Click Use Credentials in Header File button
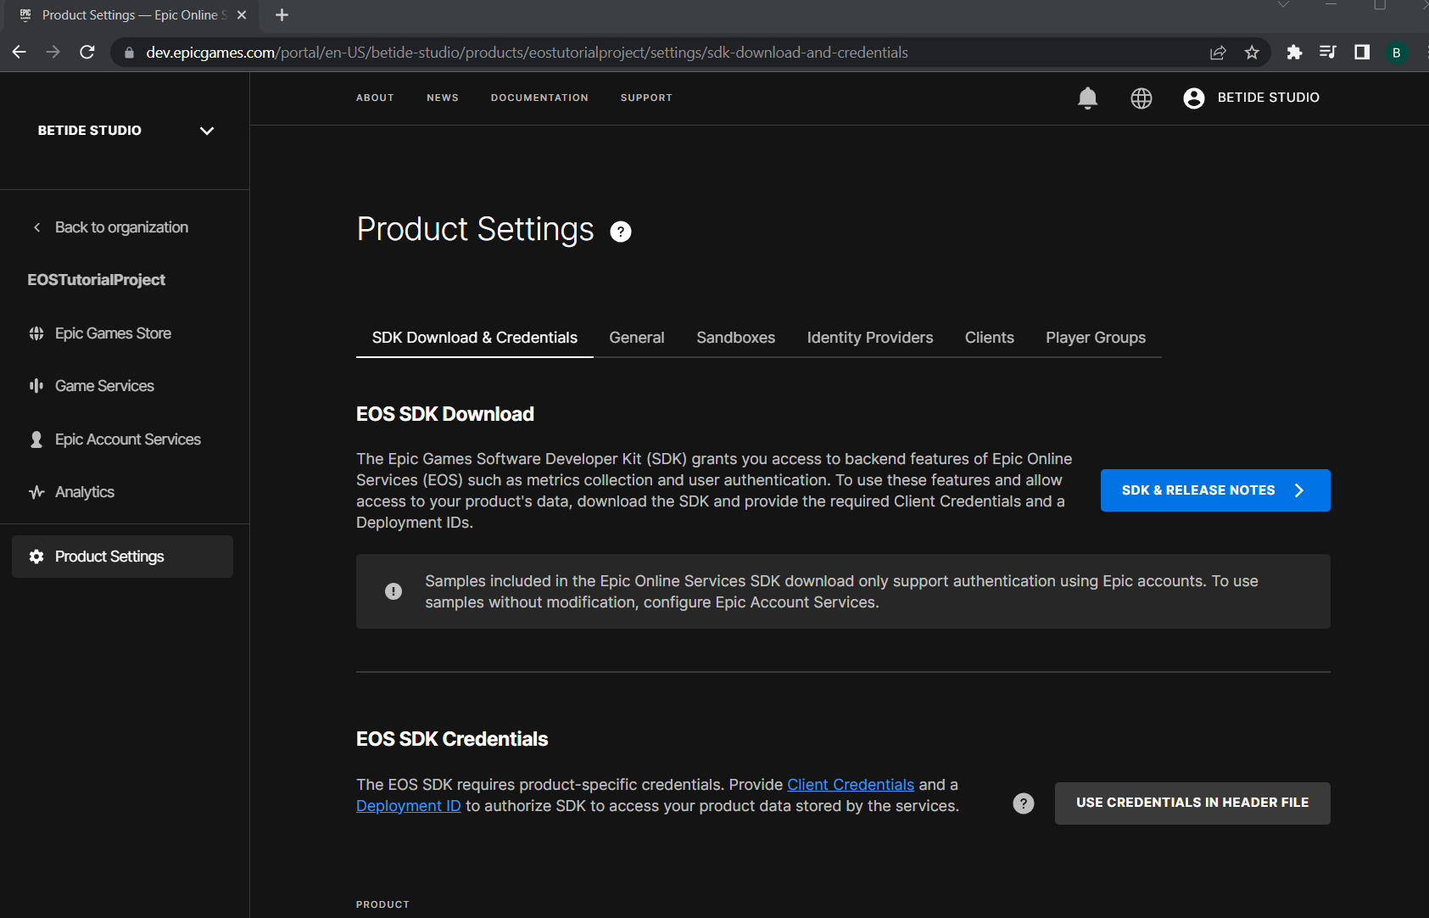Viewport: 1429px width, 918px height. tap(1192, 803)
